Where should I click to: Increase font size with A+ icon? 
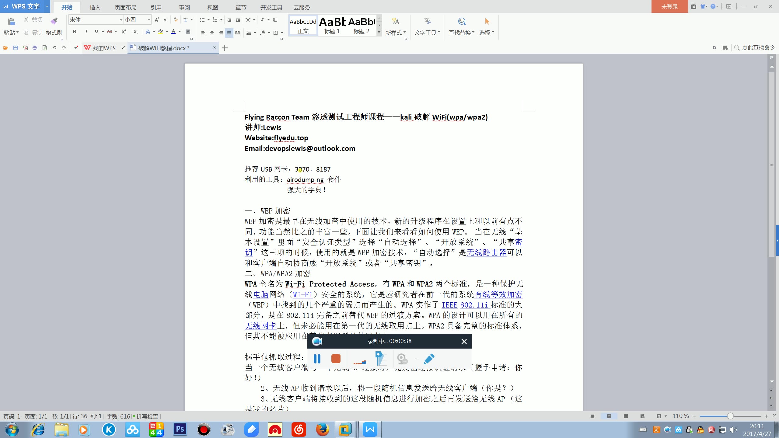tap(157, 20)
